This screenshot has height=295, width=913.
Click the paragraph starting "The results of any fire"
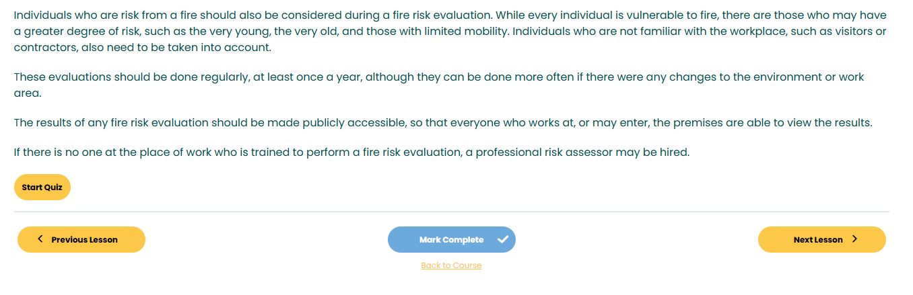coord(443,123)
